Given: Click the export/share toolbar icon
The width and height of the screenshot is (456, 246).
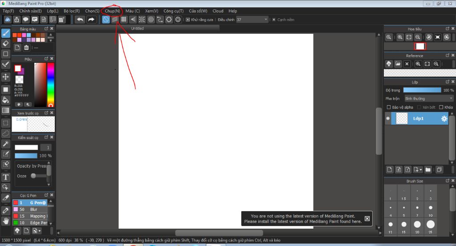Looking at the screenshot, I should [16, 20].
